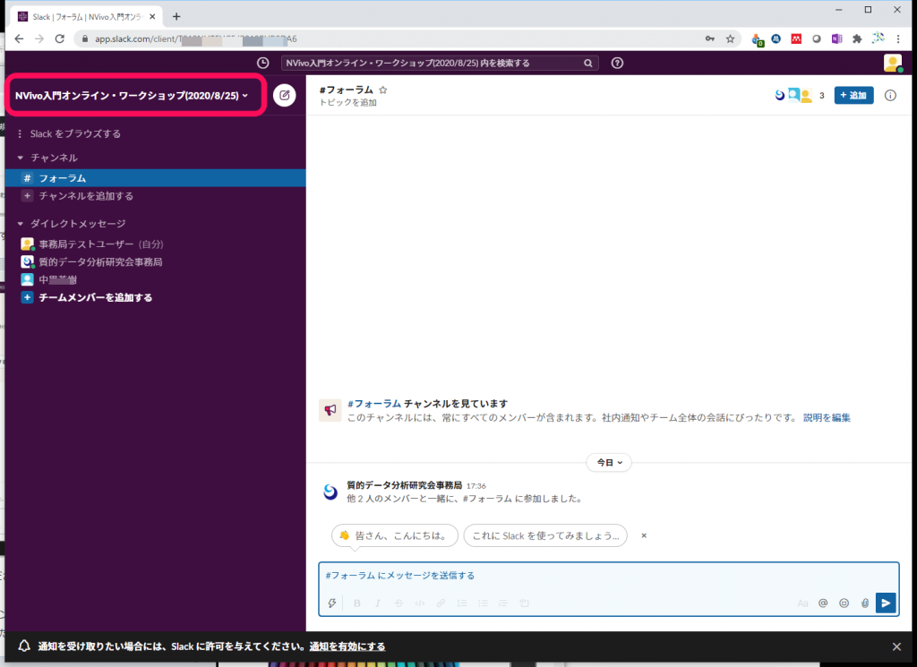This screenshot has width=917, height=667.
Task: Dismiss the suggested message chips
Action: pos(644,535)
